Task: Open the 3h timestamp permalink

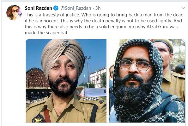Action: point(98,8)
